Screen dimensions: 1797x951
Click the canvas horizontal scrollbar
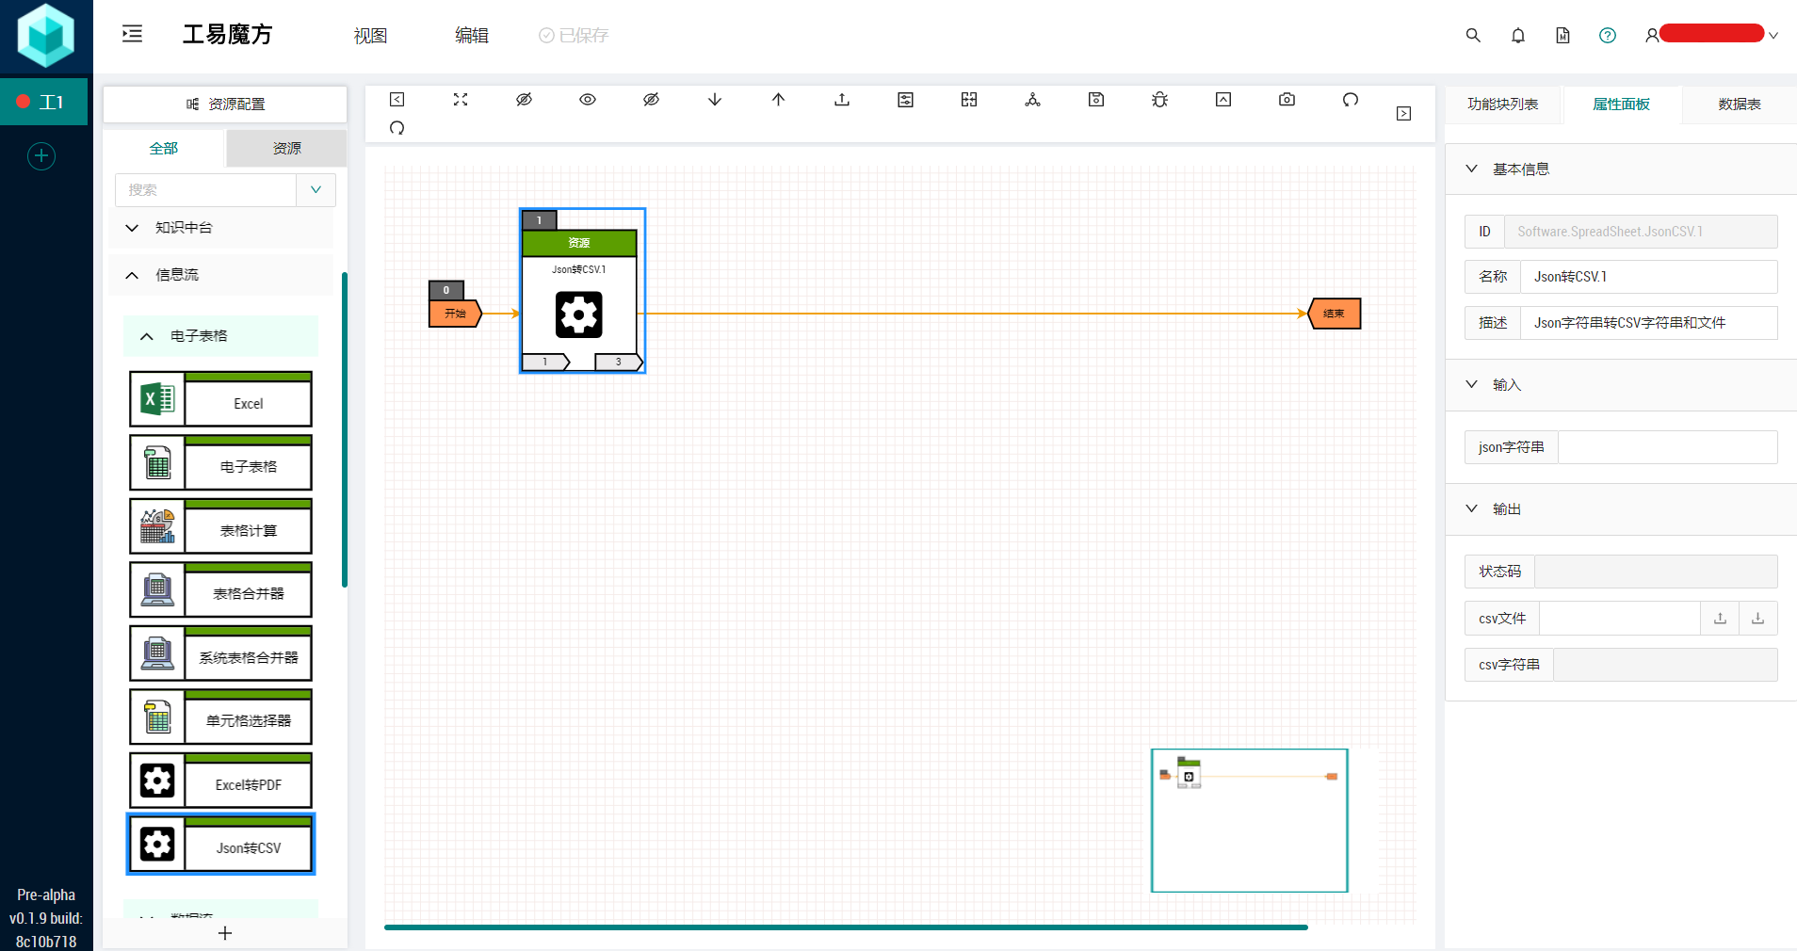[x=846, y=927]
